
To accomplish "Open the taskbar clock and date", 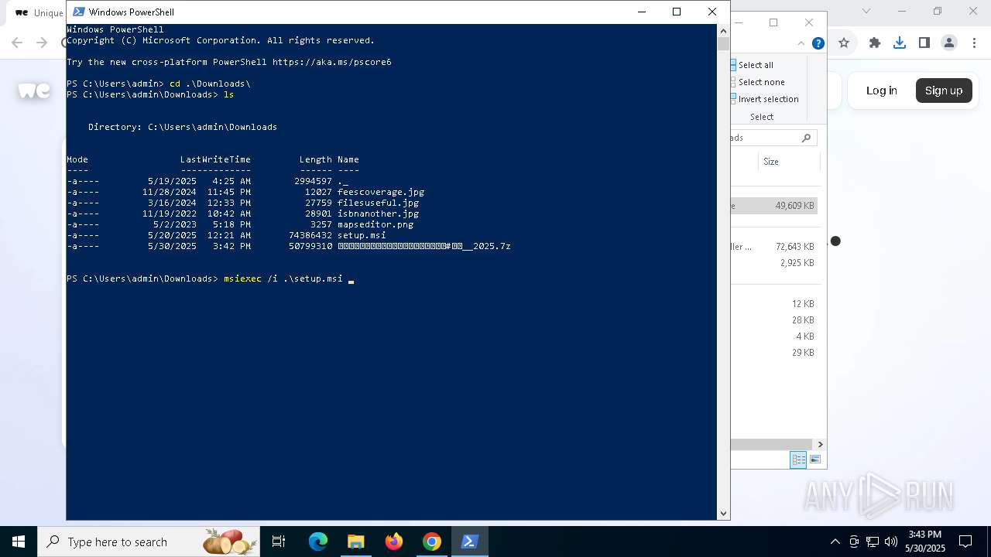I will [x=925, y=542].
